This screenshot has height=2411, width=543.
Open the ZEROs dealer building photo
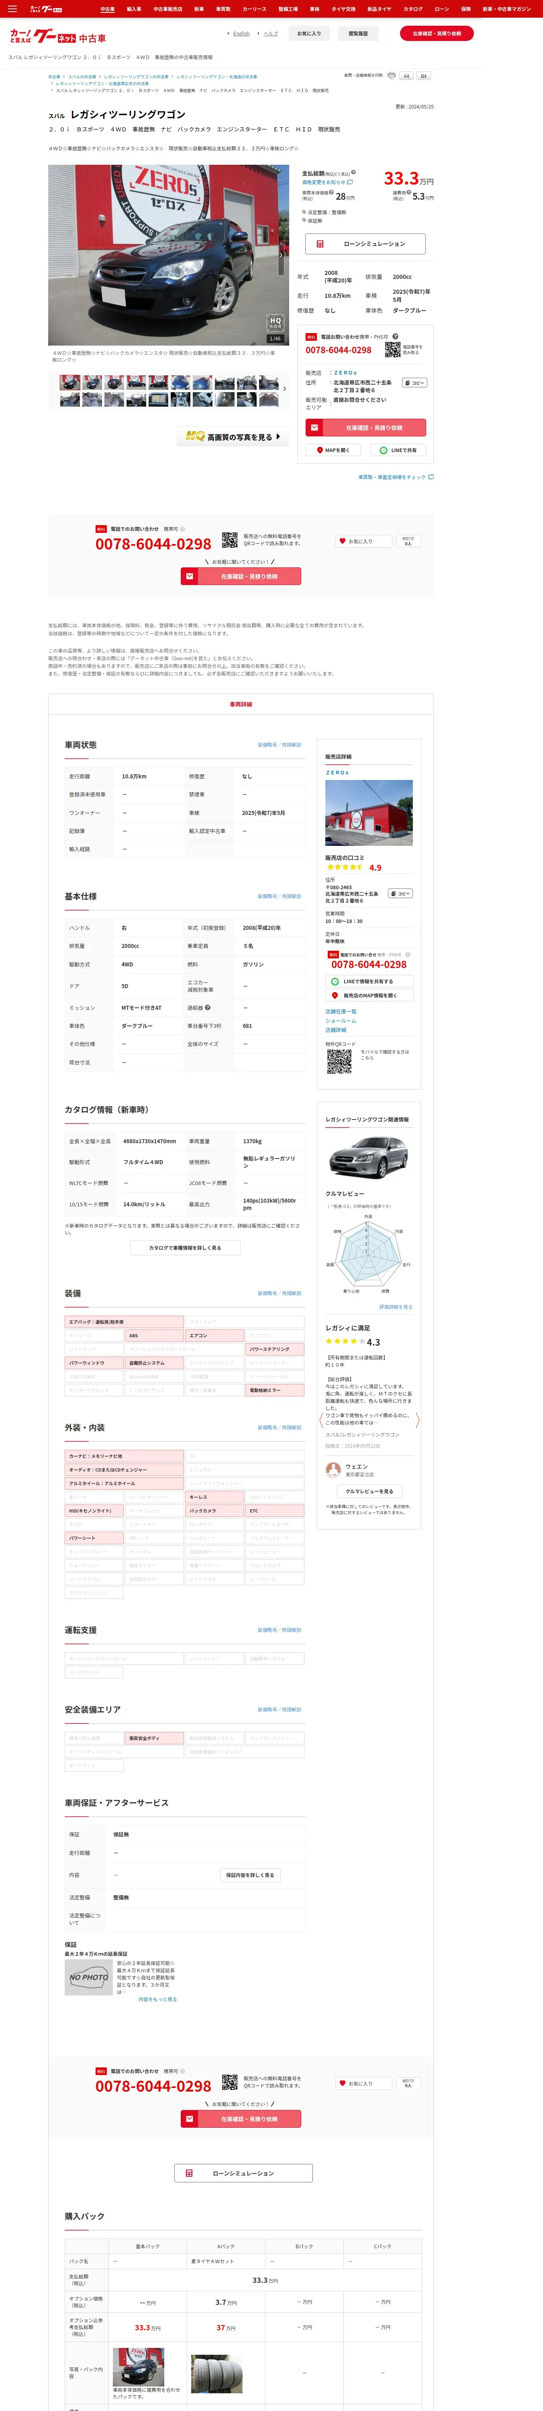[369, 813]
